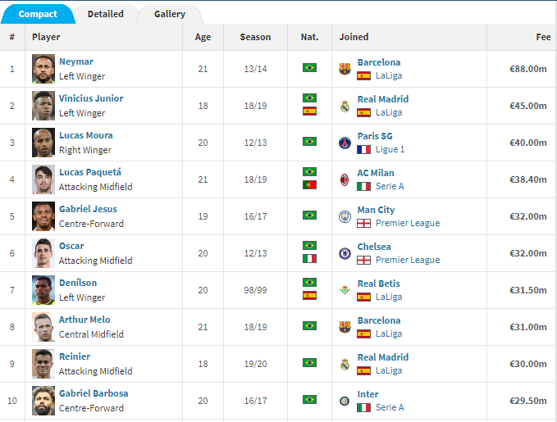Switch to the Detailed tab
This screenshot has width=557, height=422.
click(x=106, y=14)
